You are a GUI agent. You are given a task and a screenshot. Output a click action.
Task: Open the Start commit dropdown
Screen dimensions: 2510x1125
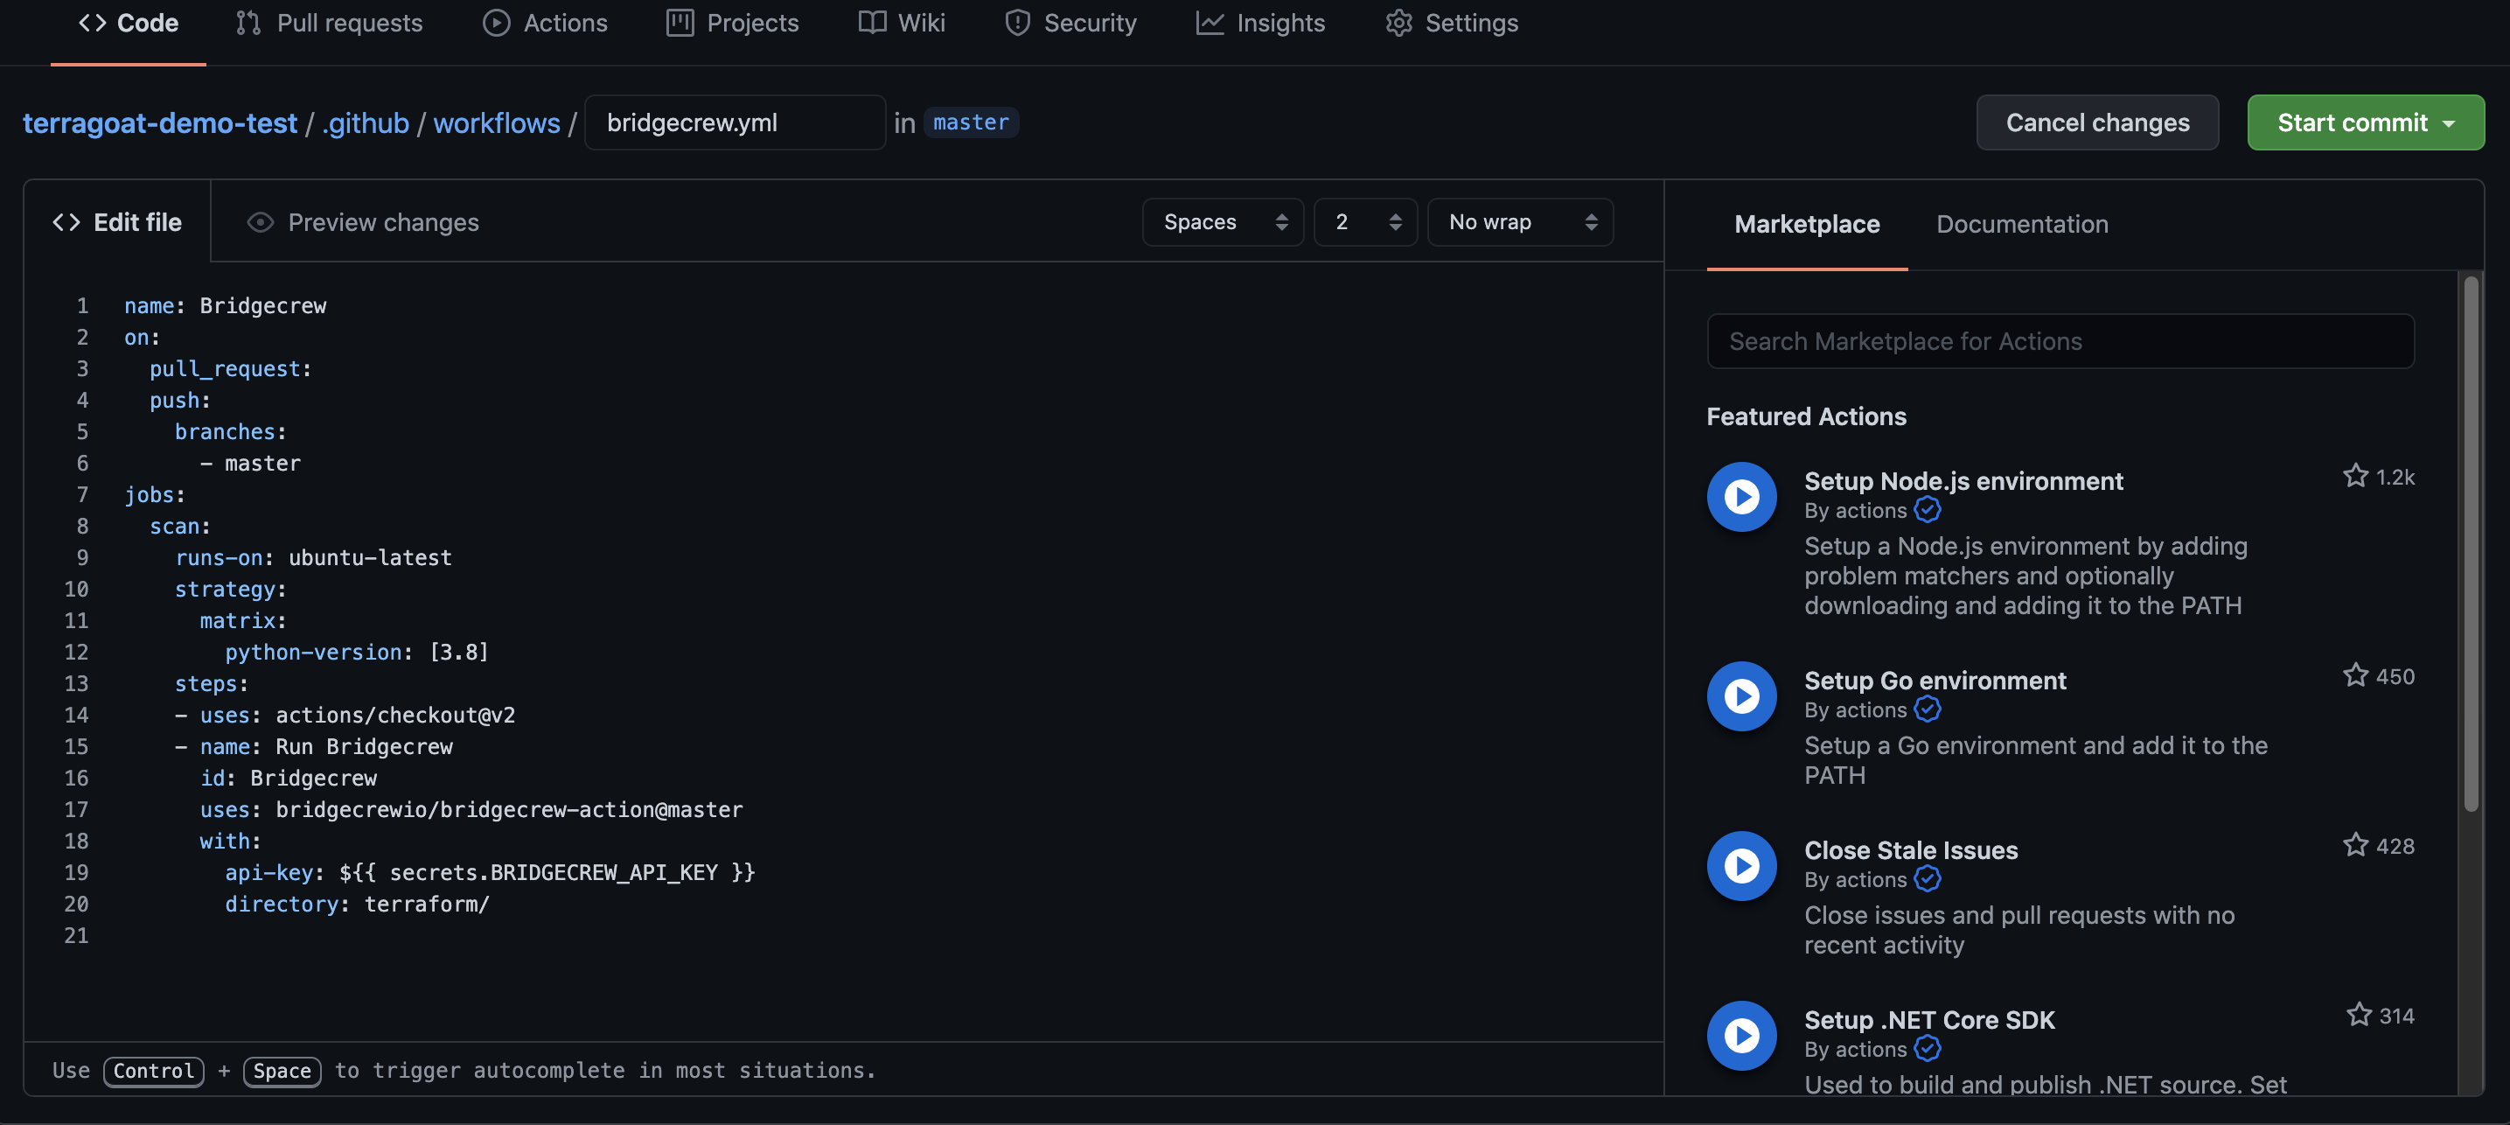click(x=2365, y=122)
